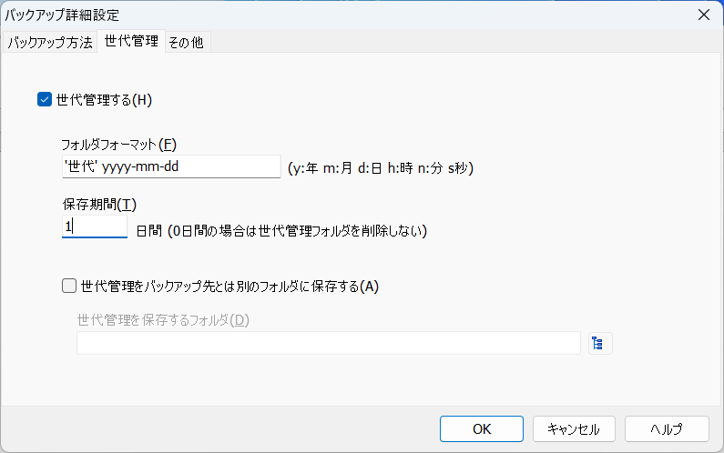
Task: Click the バックアップ詳細設定 title bar text
Action: click(x=62, y=15)
